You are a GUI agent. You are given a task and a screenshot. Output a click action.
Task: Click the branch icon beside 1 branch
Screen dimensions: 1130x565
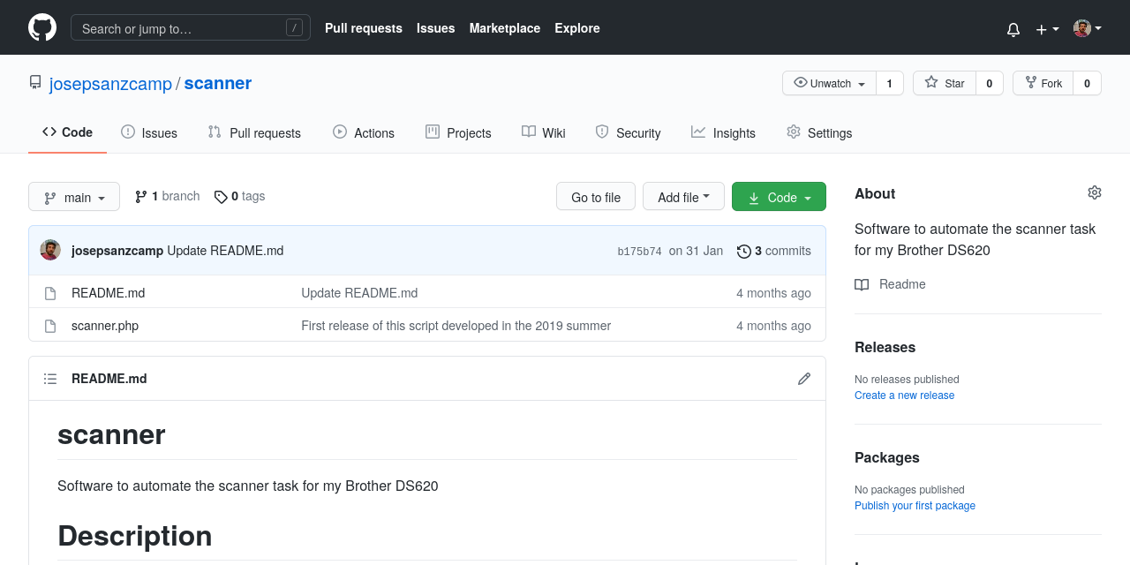pyautogui.click(x=142, y=196)
